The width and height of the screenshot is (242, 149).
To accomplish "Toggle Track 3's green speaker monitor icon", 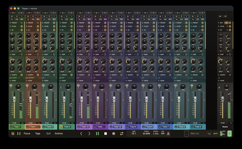I will [x=72, y=19].
